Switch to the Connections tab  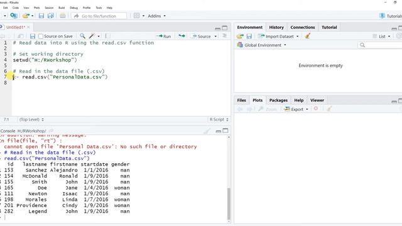[303, 27]
